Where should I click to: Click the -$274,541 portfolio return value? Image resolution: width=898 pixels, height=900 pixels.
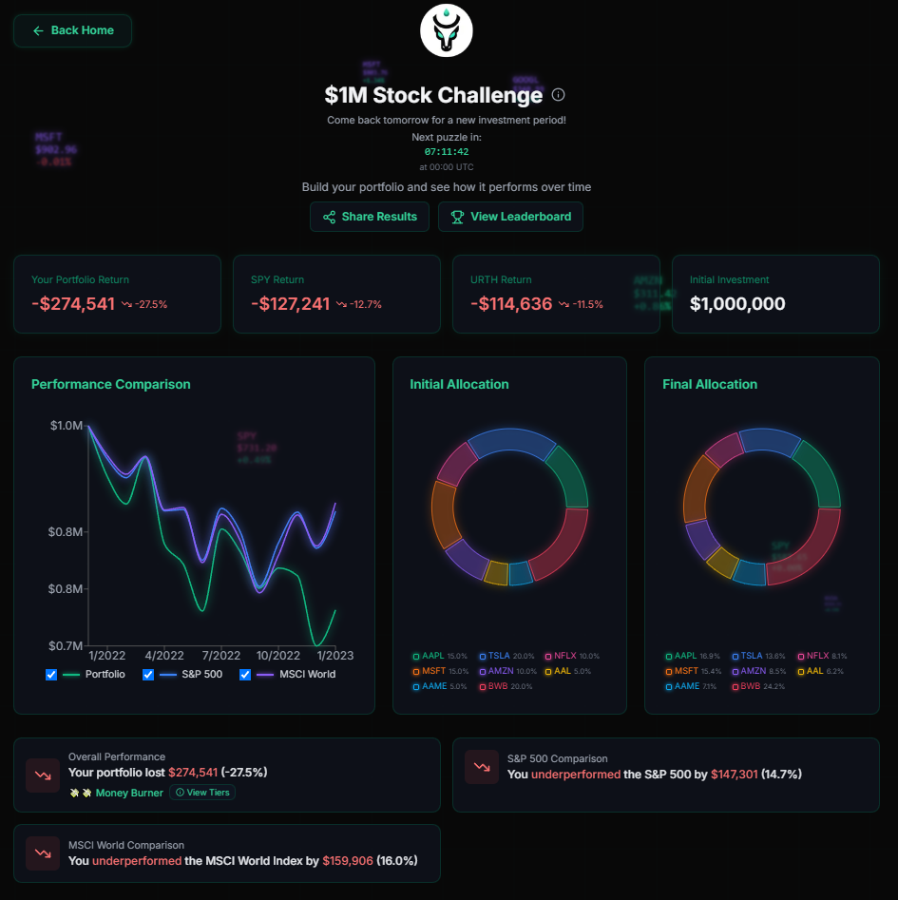(x=73, y=303)
